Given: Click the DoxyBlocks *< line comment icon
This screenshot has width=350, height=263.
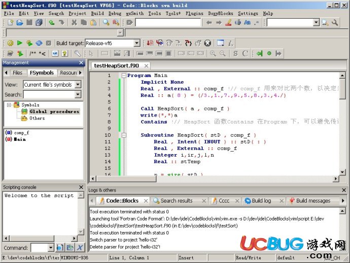Looking at the screenshot, I should coord(42,54).
